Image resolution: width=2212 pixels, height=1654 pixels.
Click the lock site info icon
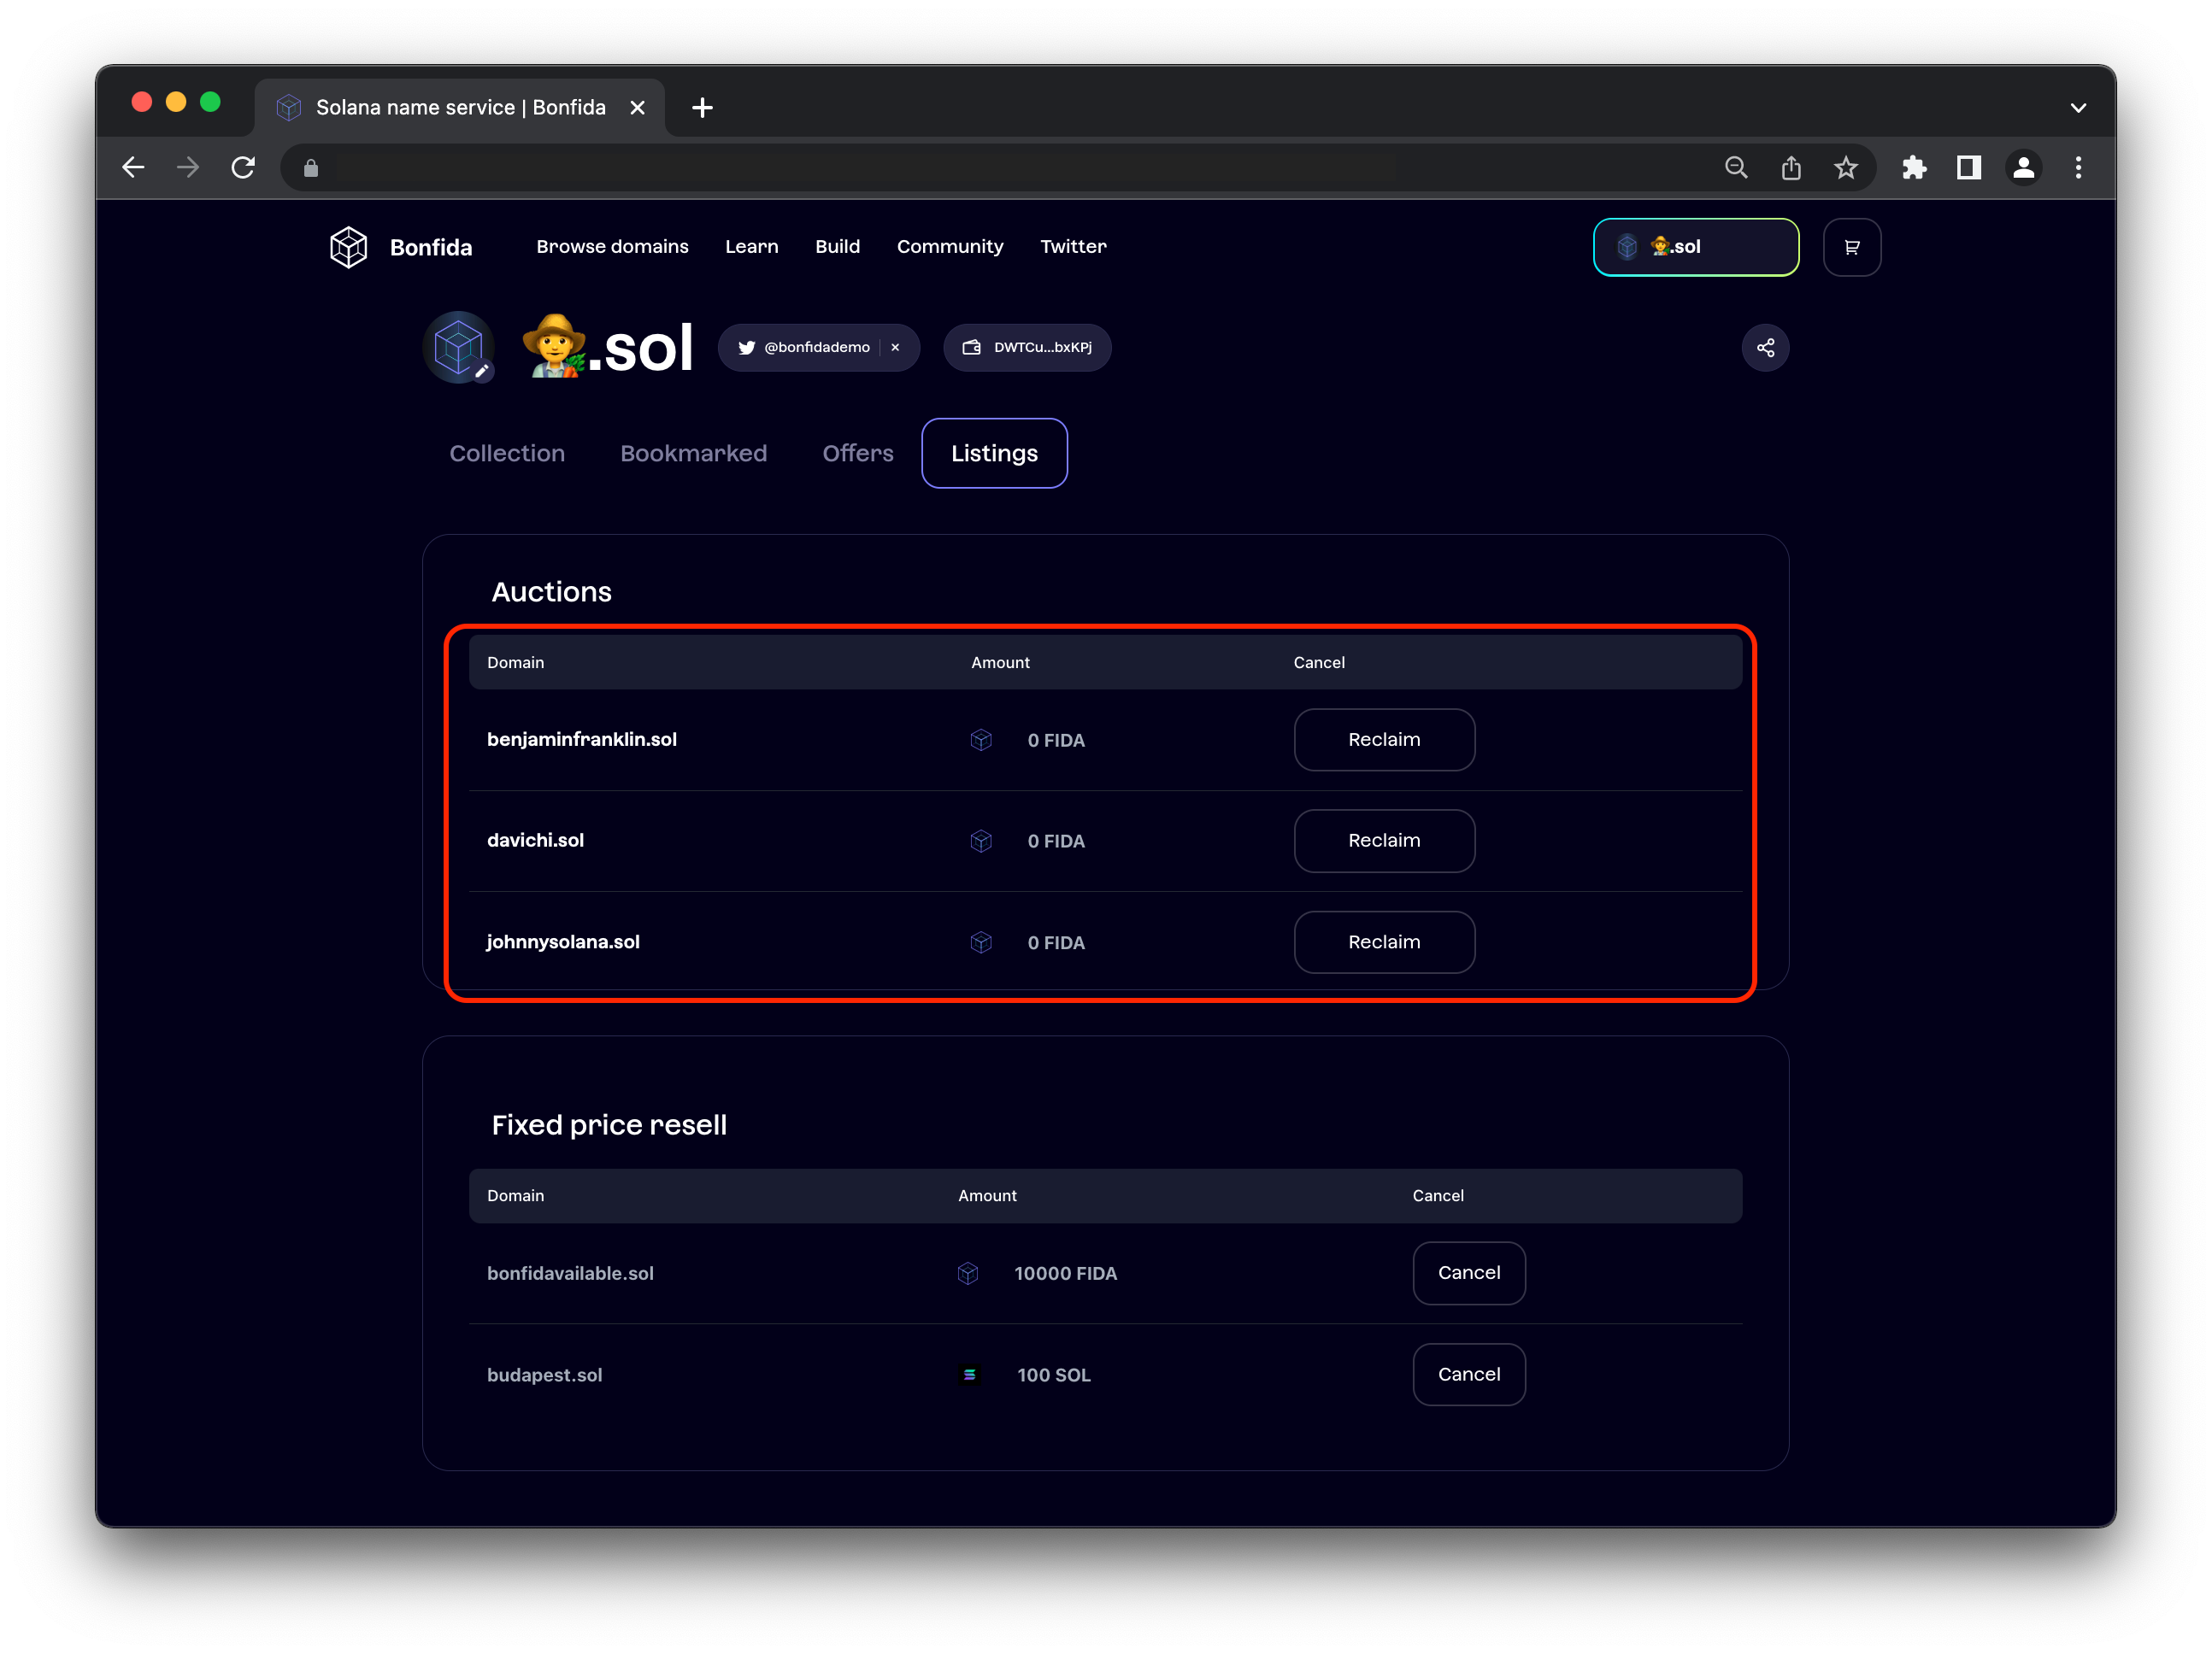[x=311, y=168]
